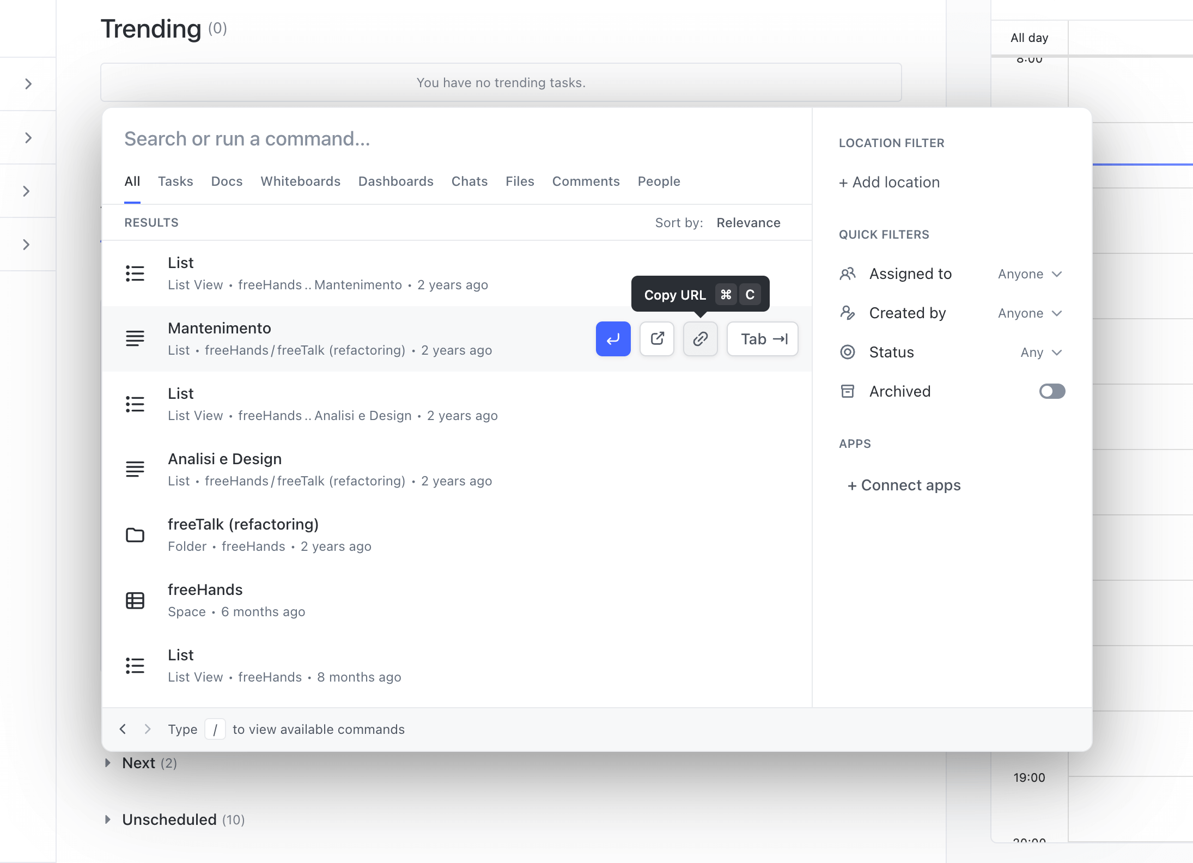Viewport: 1193px width, 863px height.
Task: Open the Created by Anyone dropdown
Action: pos(1030,313)
